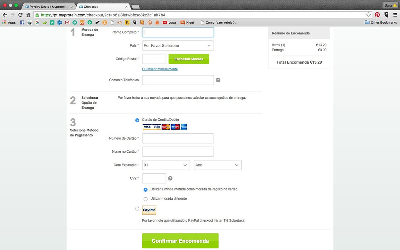Screen dimensions: 400x250
Task: Open the orange chart bookmark
Action: pyautogui.click(x=82, y=22)
